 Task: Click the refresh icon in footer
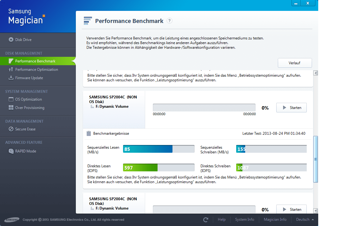tap(206, 219)
